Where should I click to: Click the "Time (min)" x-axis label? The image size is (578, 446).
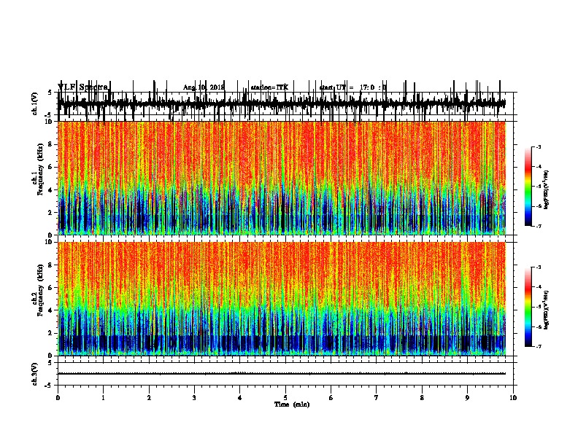pyautogui.click(x=292, y=404)
